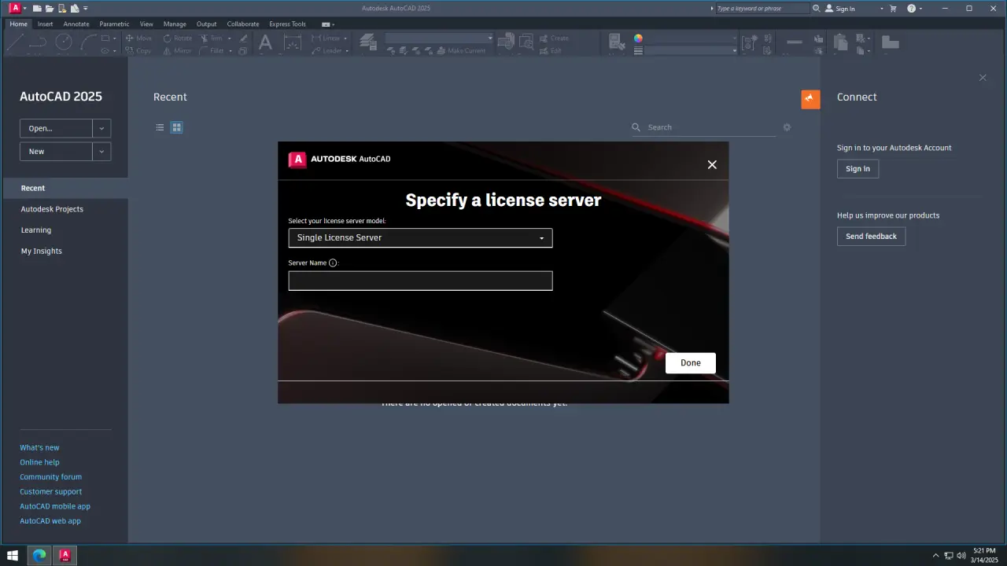
Task: Open the Community forum link
Action: tap(50, 477)
